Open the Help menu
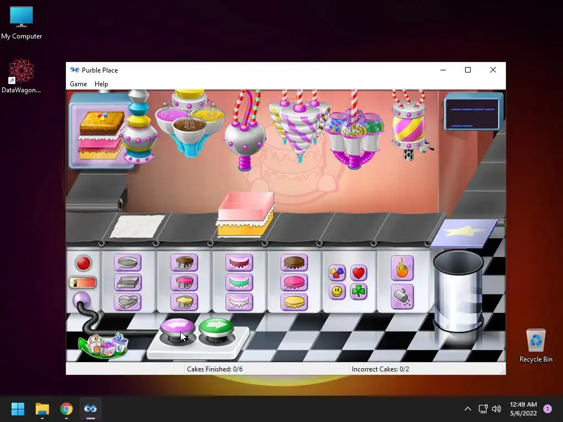 [x=101, y=84]
